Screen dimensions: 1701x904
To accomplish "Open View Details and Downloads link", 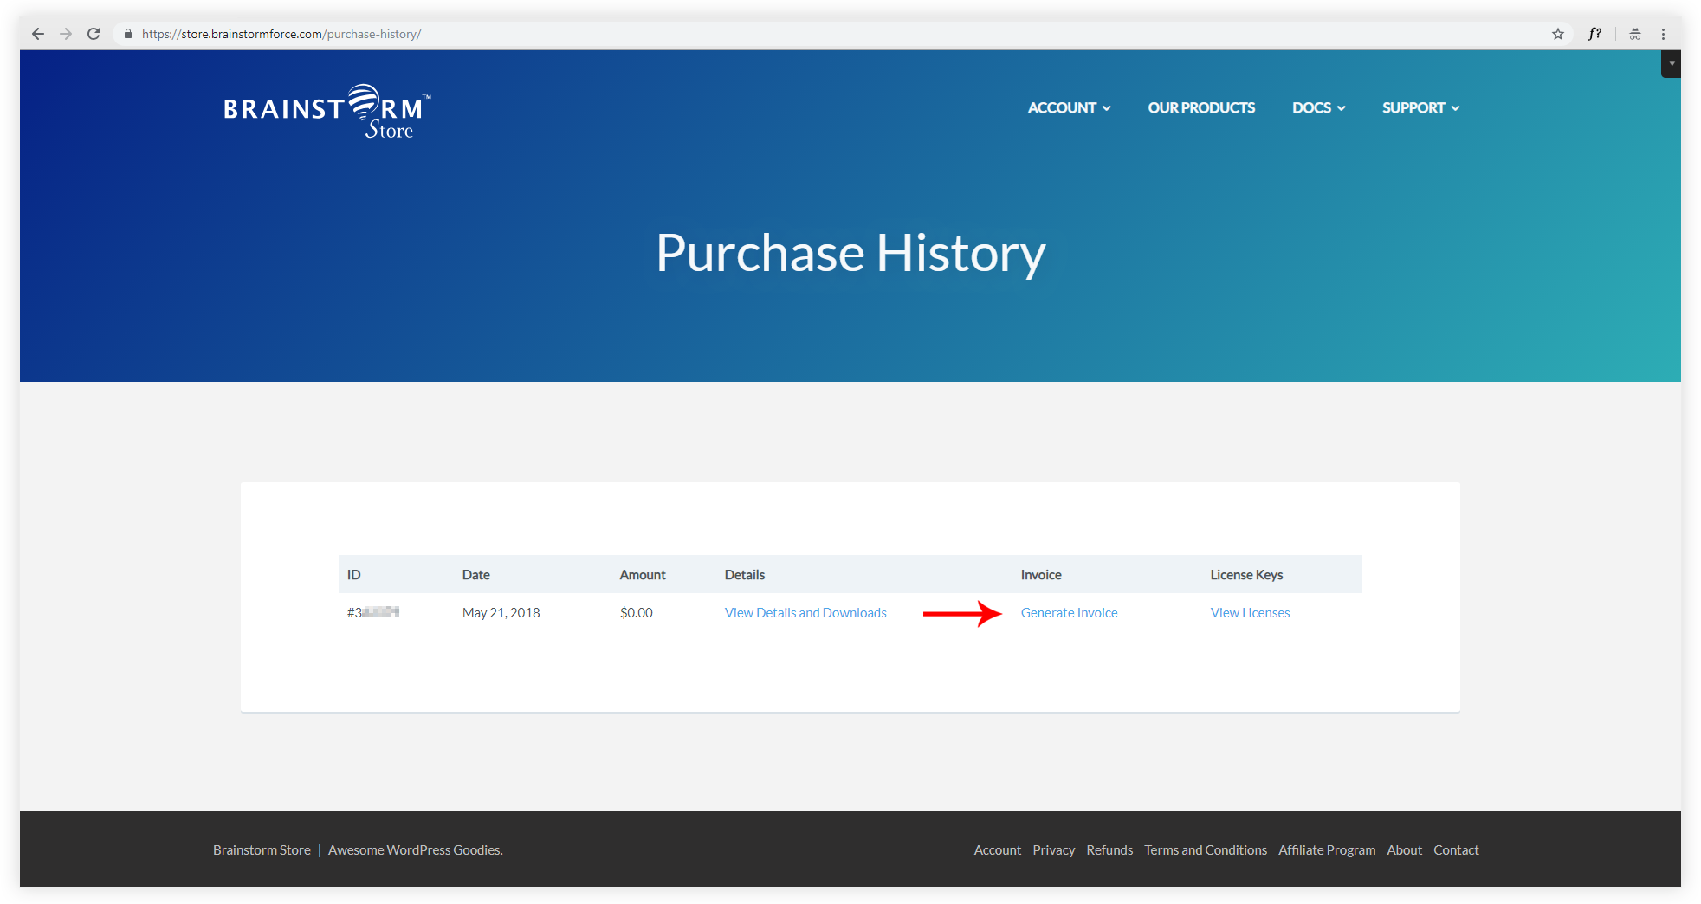I will pos(805,612).
